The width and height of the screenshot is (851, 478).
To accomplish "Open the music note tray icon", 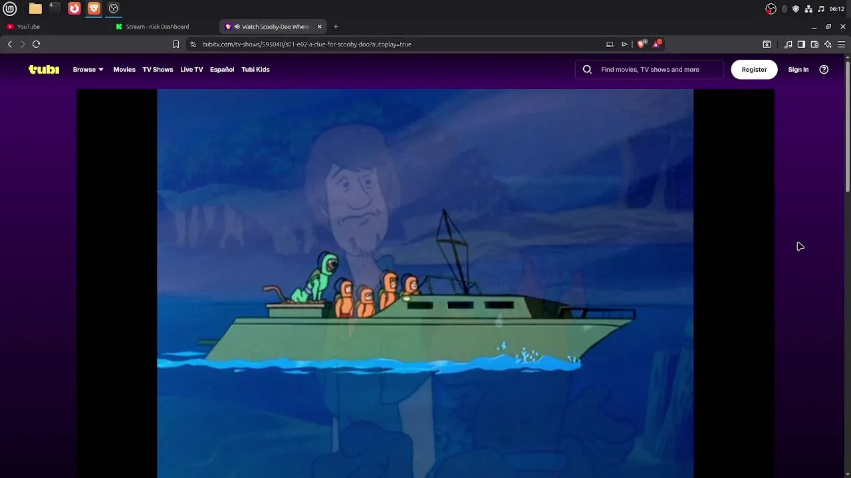I will [821, 9].
